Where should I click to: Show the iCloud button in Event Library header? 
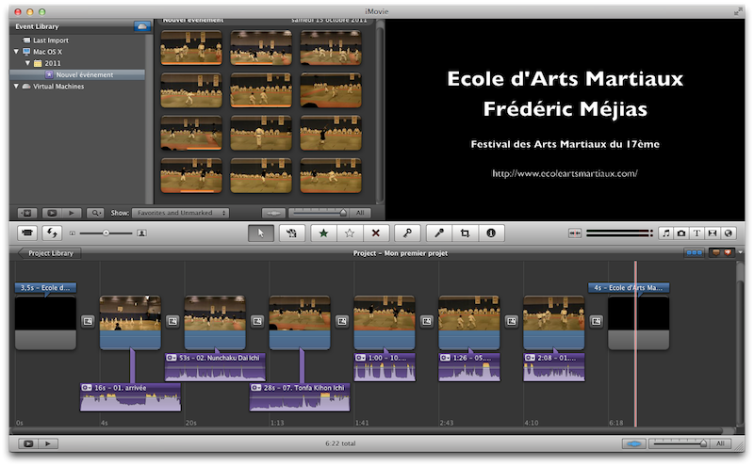(142, 26)
